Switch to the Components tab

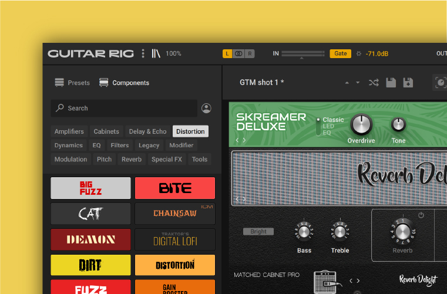(x=124, y=83)
